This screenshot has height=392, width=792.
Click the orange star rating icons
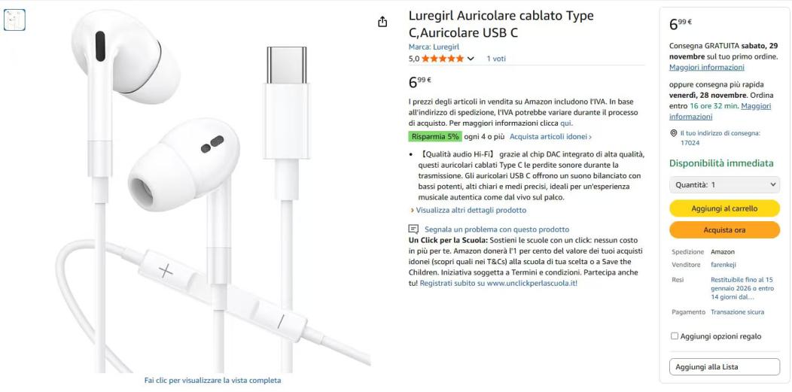pyautogui.click(x=443, y=59)
